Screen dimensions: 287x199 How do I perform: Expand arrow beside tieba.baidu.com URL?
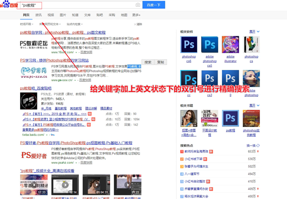pyautogui.click(x=47, y=135)
